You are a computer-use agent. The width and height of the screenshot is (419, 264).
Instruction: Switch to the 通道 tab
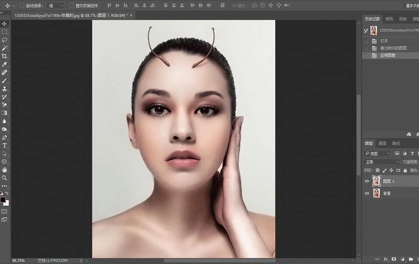pyautogui.click(x=382, y=143)
